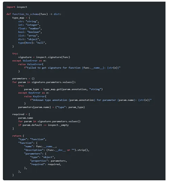This screenshot has width=169, height=182.
Task: Click the 'Unknown type annotation' f-string
Action: [91, 100]
